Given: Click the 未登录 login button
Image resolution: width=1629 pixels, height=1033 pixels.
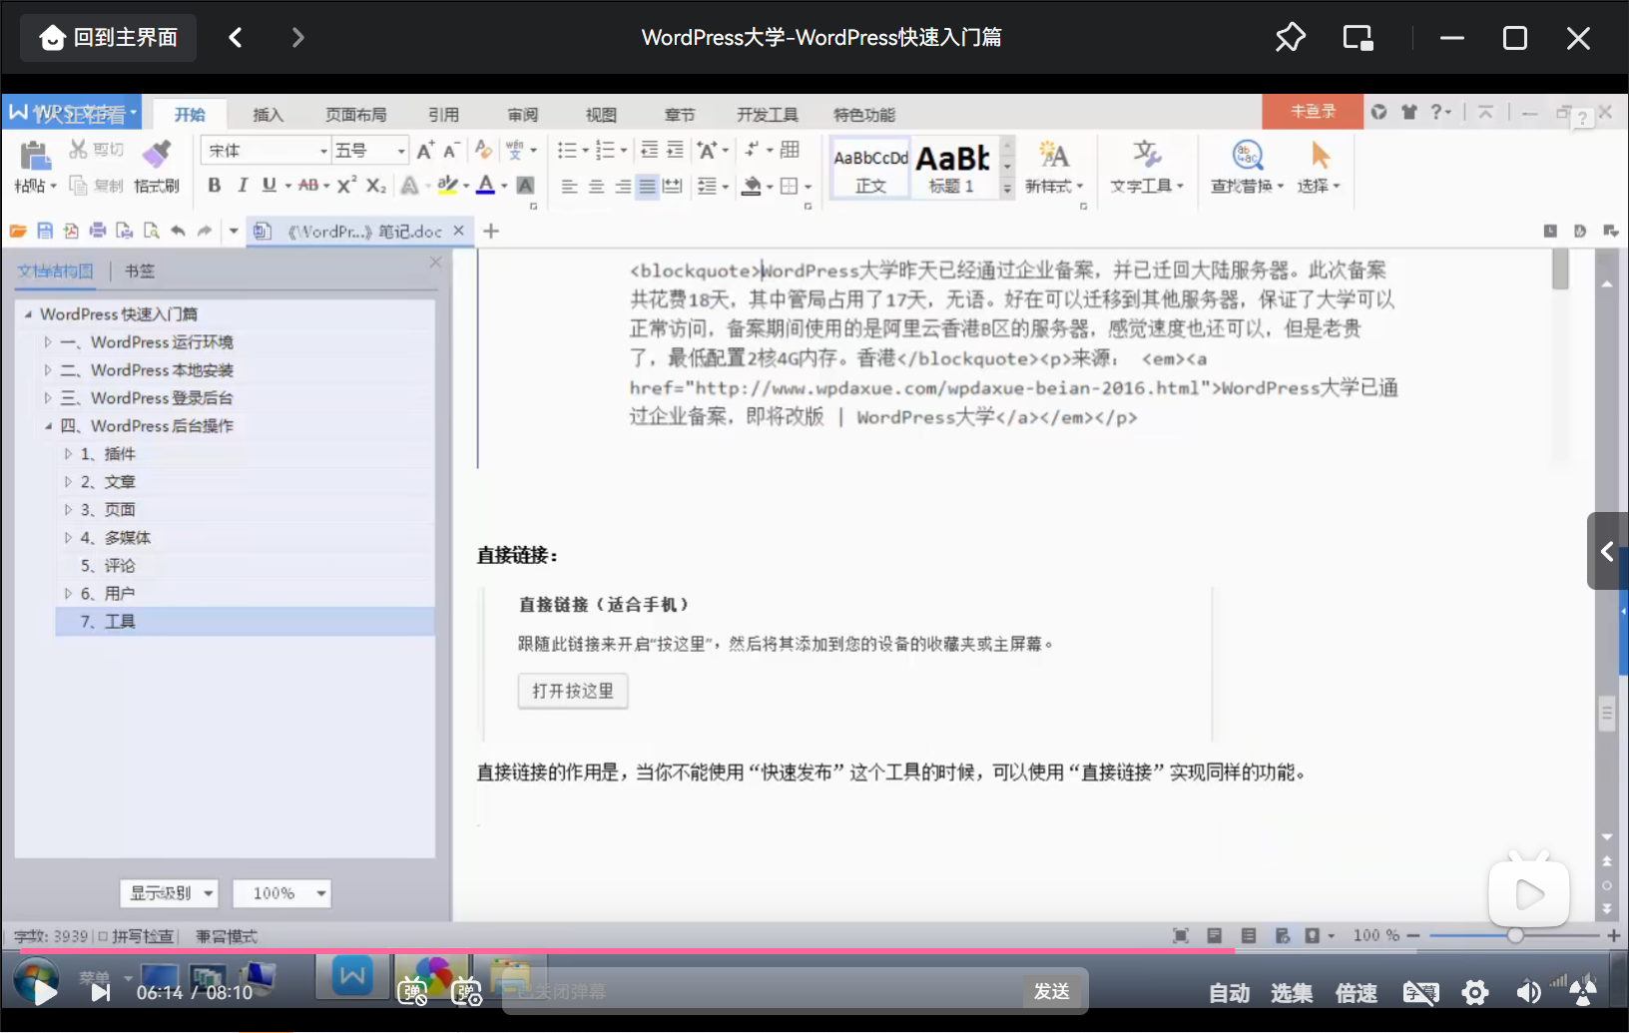Looking at the screenshot, I should click(x=1312, y=112).
